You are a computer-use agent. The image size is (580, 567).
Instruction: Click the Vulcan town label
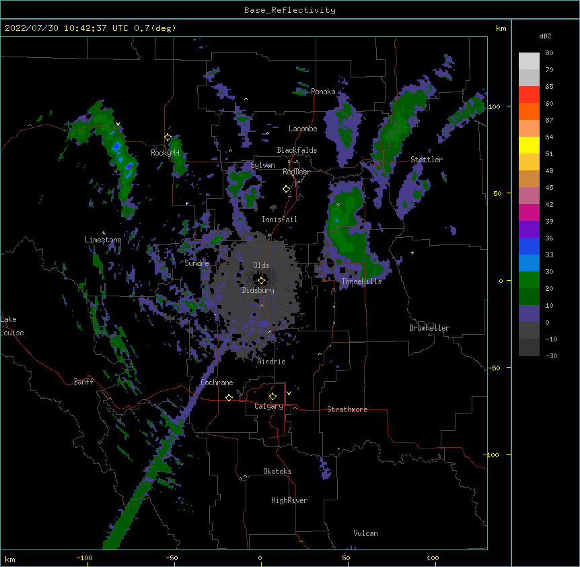click(365, 533)
